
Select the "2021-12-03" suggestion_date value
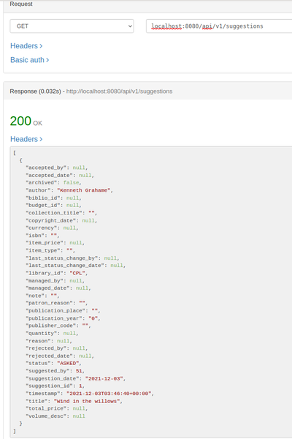[x=104, y=378]
